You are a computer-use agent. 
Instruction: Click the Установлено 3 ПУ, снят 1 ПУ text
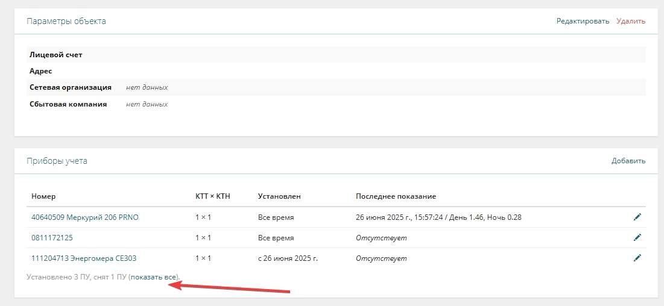coord(76,277)
